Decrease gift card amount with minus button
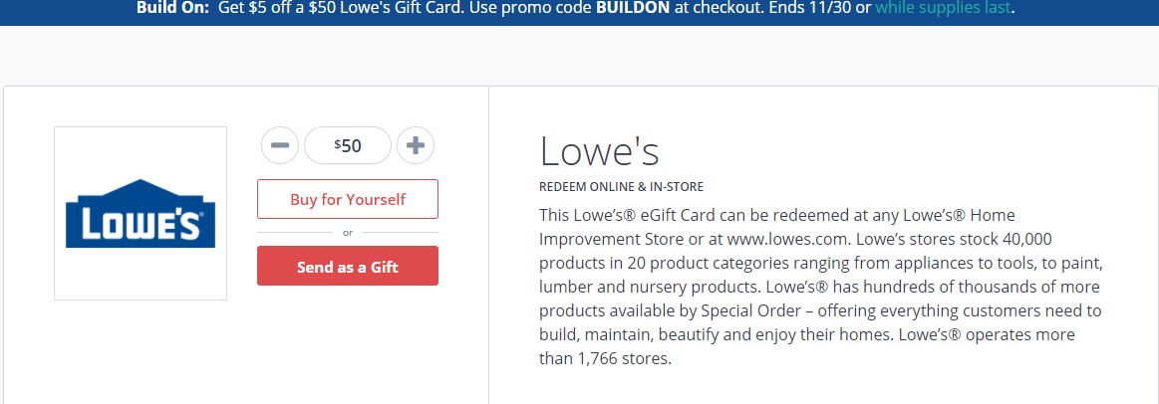 pos(279,144)
